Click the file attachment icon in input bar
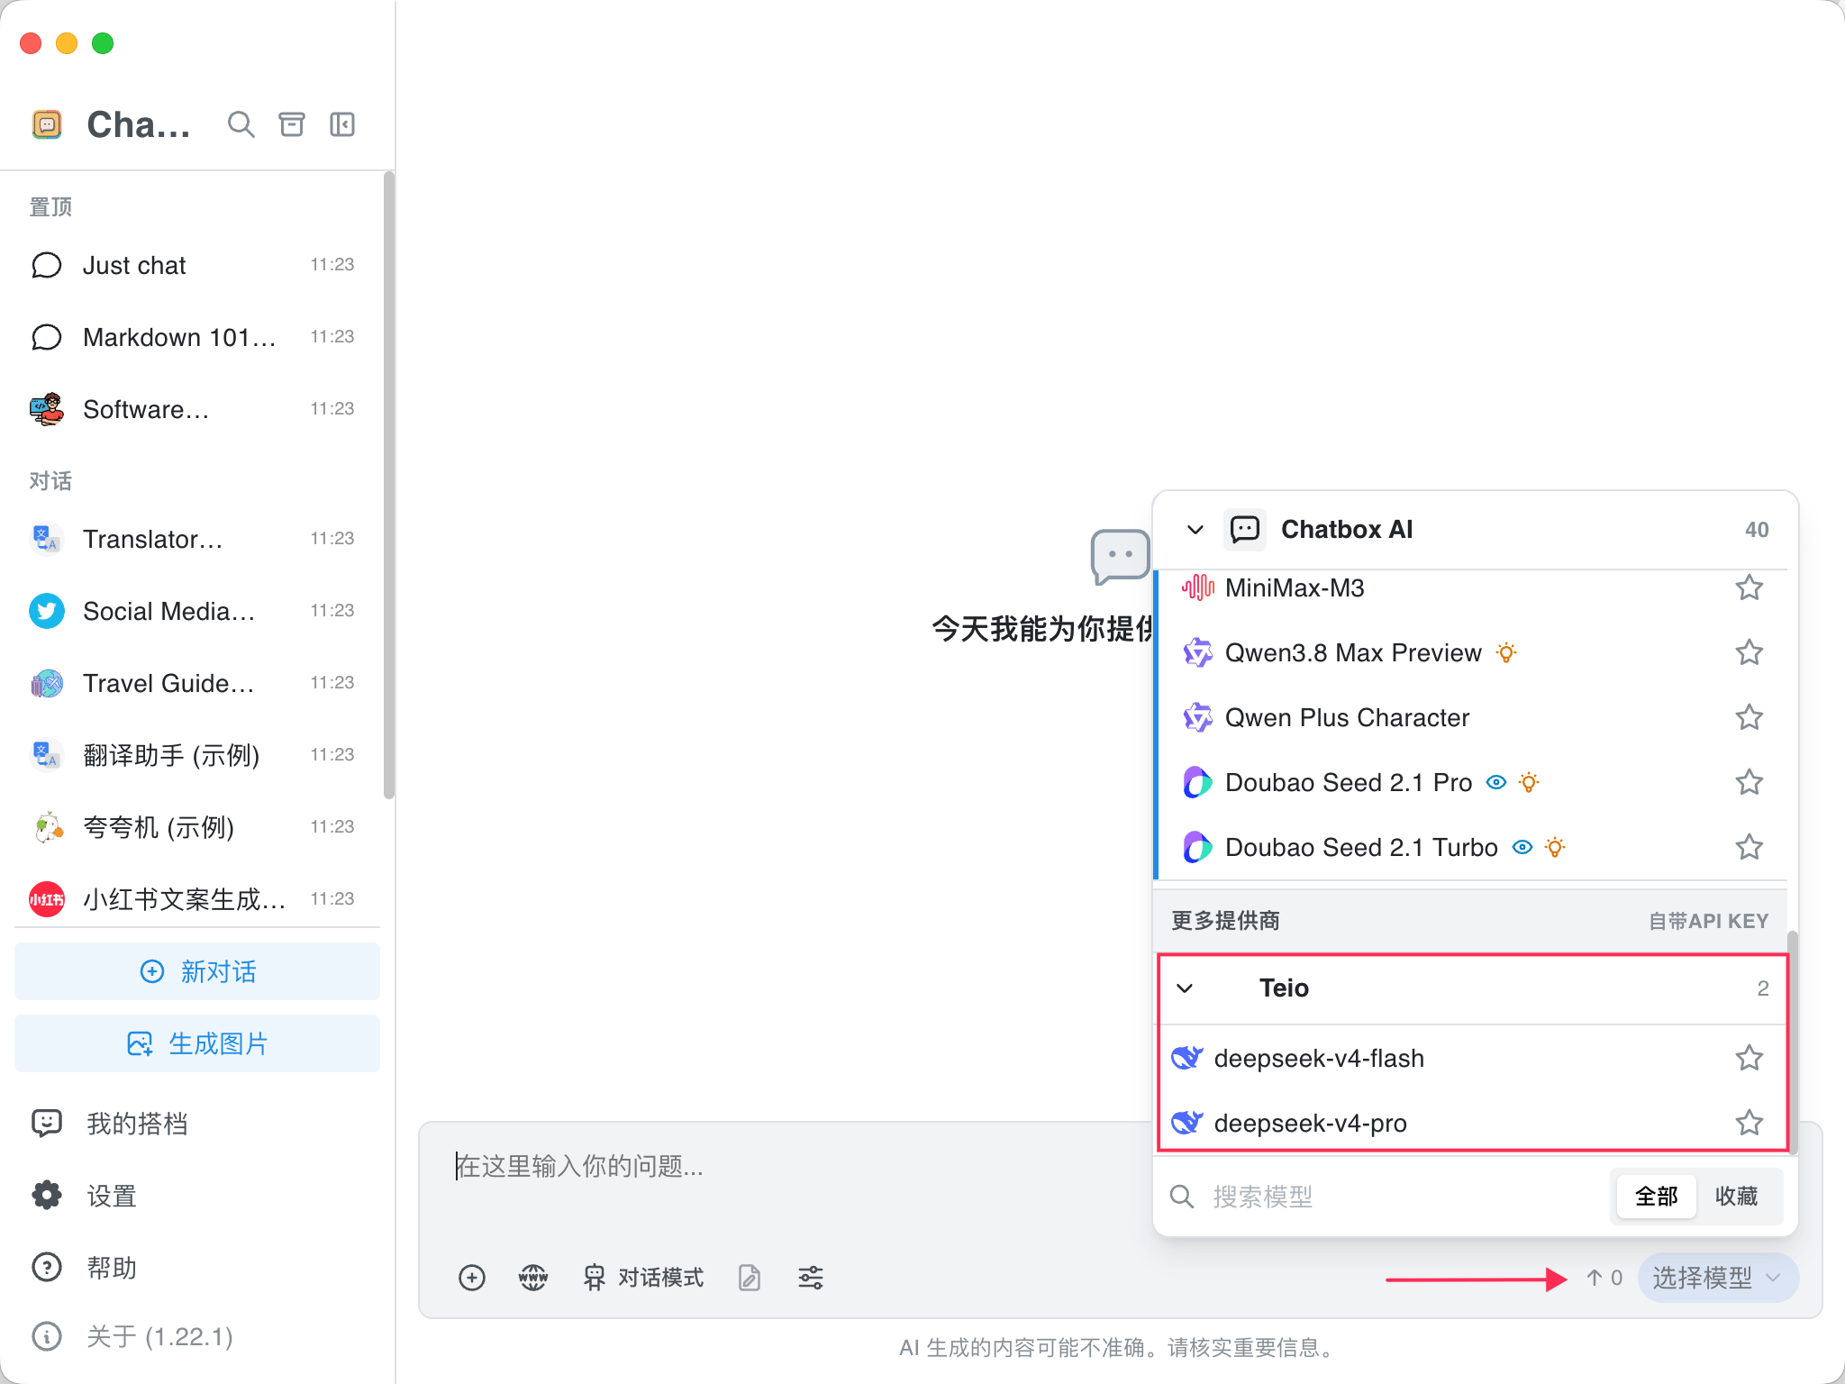 750,1278
